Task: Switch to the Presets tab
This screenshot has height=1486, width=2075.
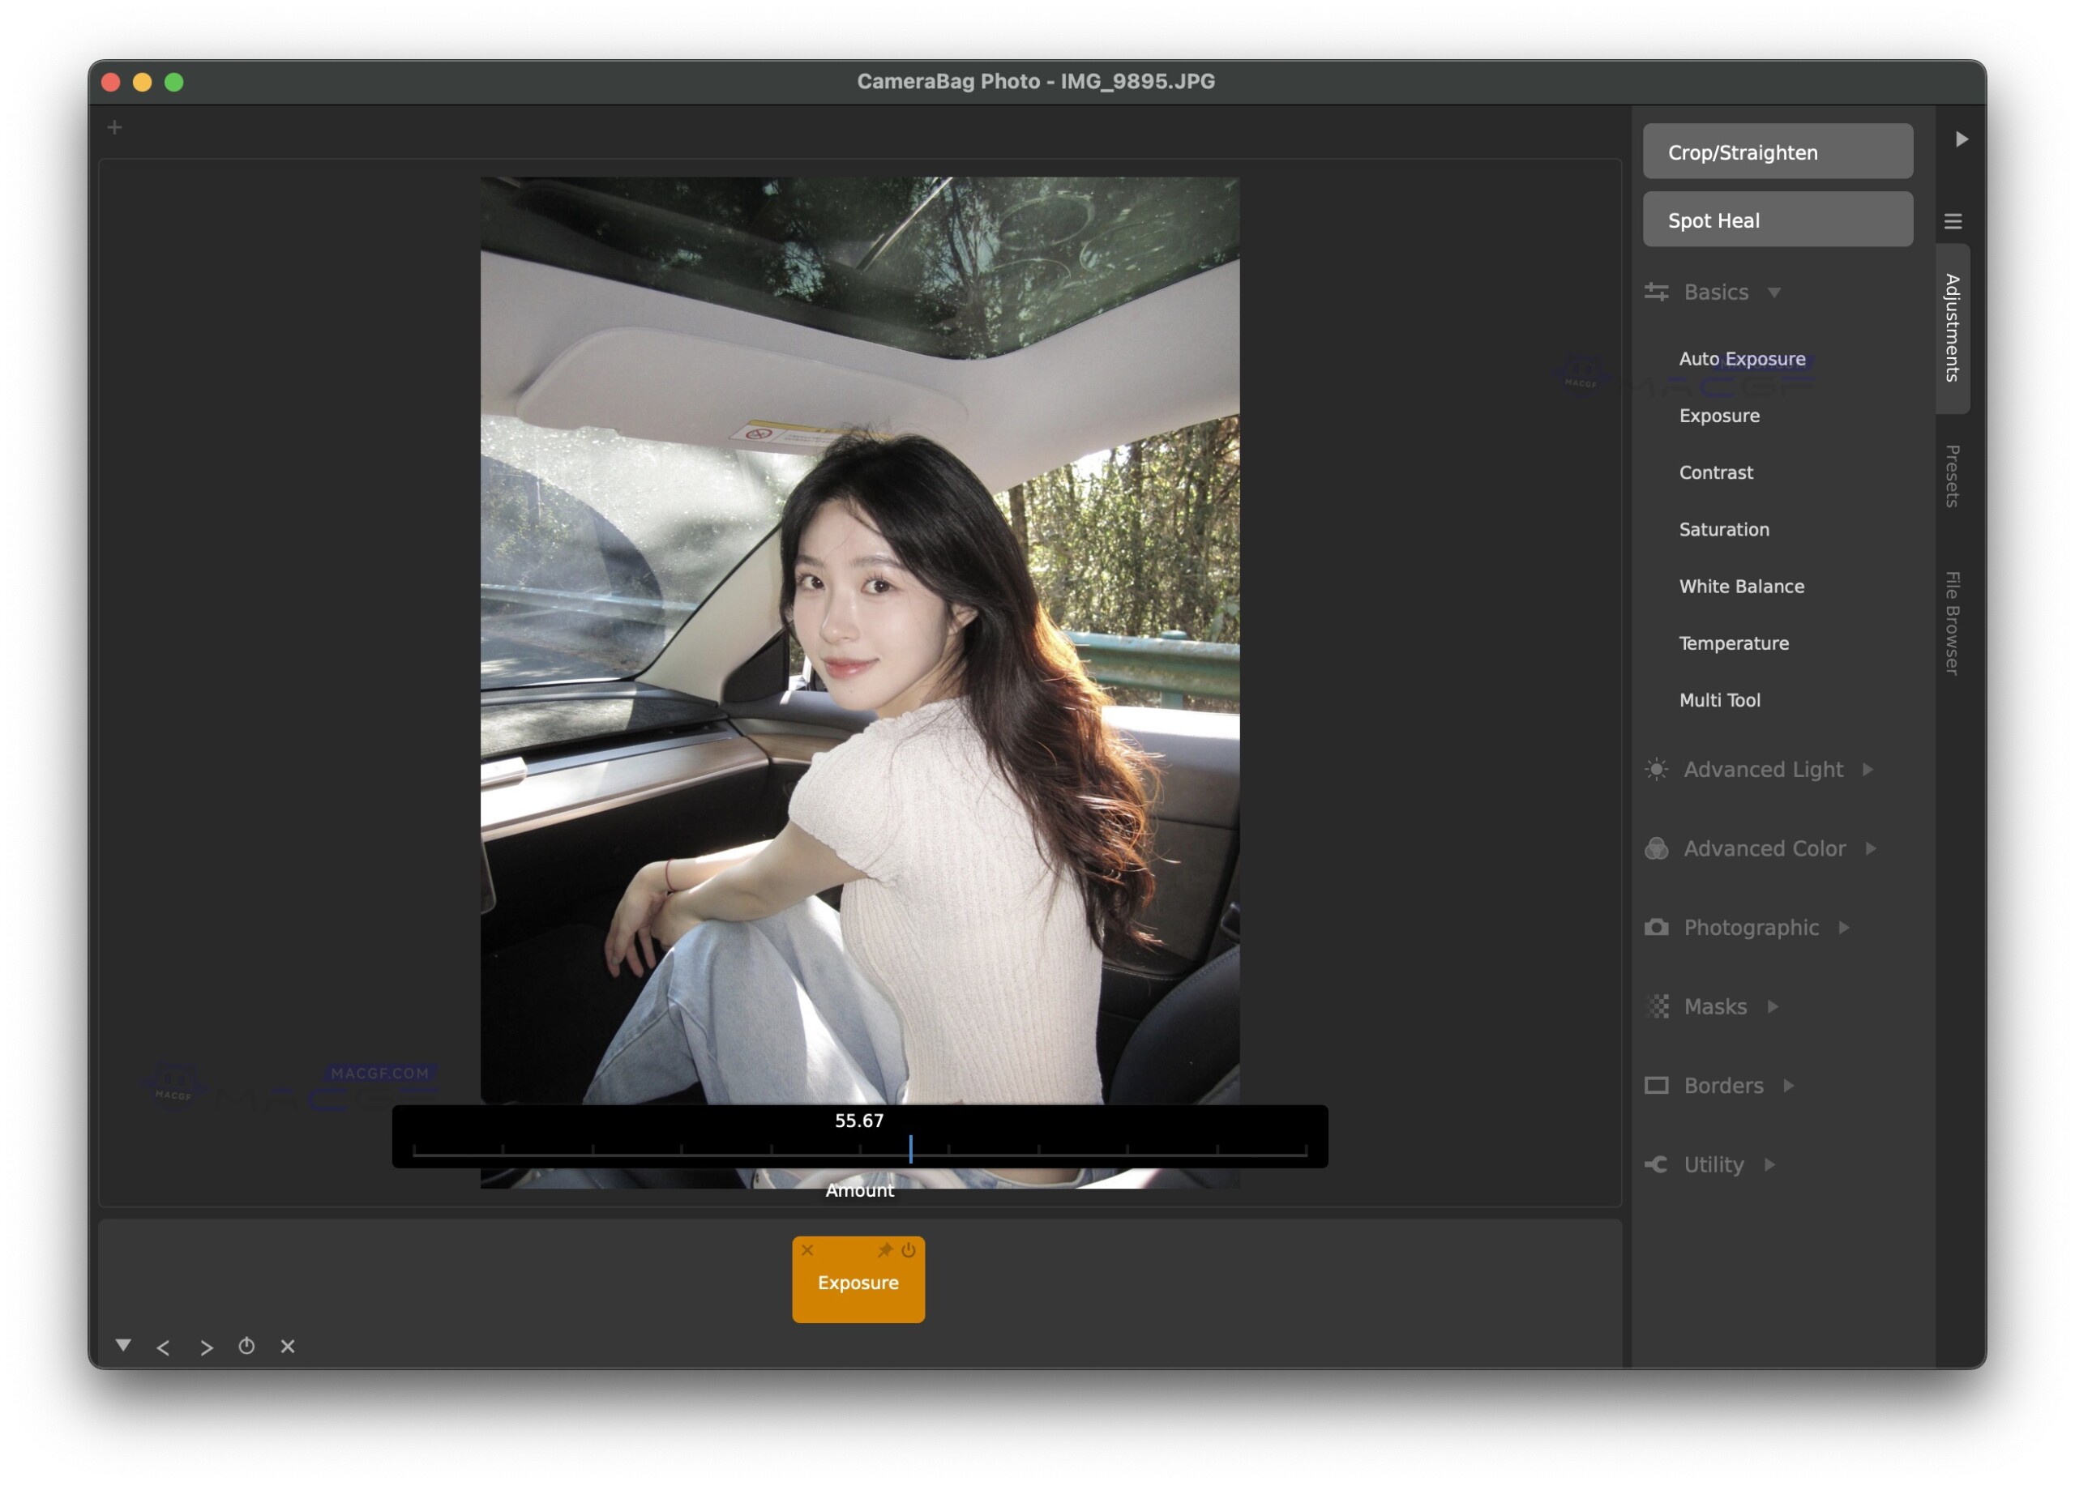Action: 1952,476
